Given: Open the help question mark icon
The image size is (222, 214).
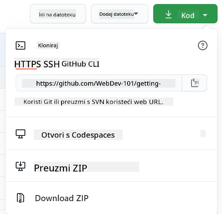Looking at the screenshot, I should coord(203,45).
